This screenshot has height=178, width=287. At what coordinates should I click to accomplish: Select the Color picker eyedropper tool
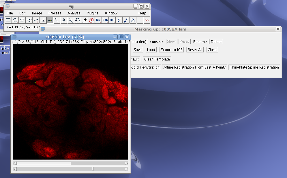85,20
